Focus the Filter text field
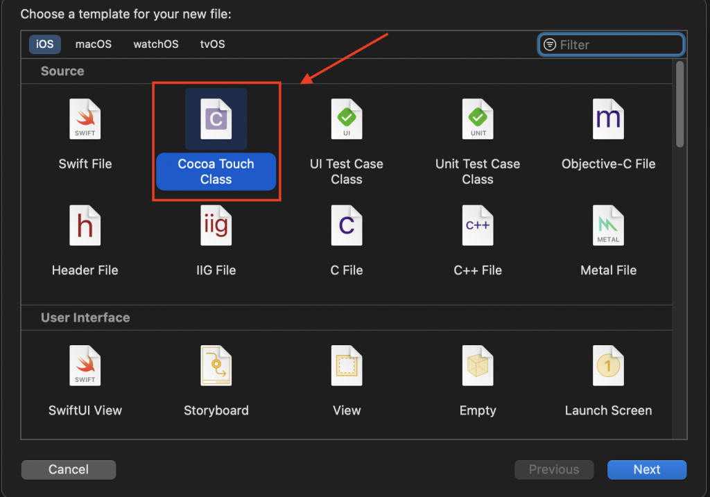This screenshot has width=710, height=497. [x=611, y=44]
